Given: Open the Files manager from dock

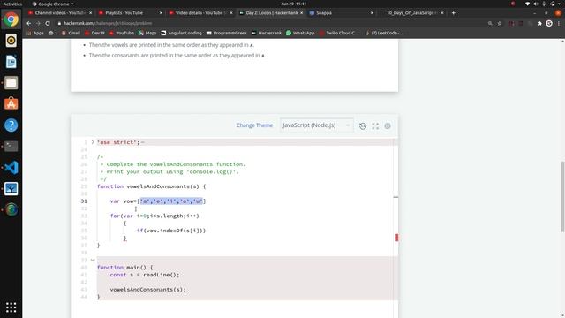Looking at the screenshot, I should tap(11, 83).
